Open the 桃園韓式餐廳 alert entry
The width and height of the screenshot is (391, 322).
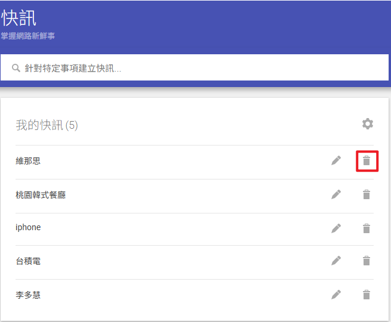pyautogui.click(x=41, y=194)
